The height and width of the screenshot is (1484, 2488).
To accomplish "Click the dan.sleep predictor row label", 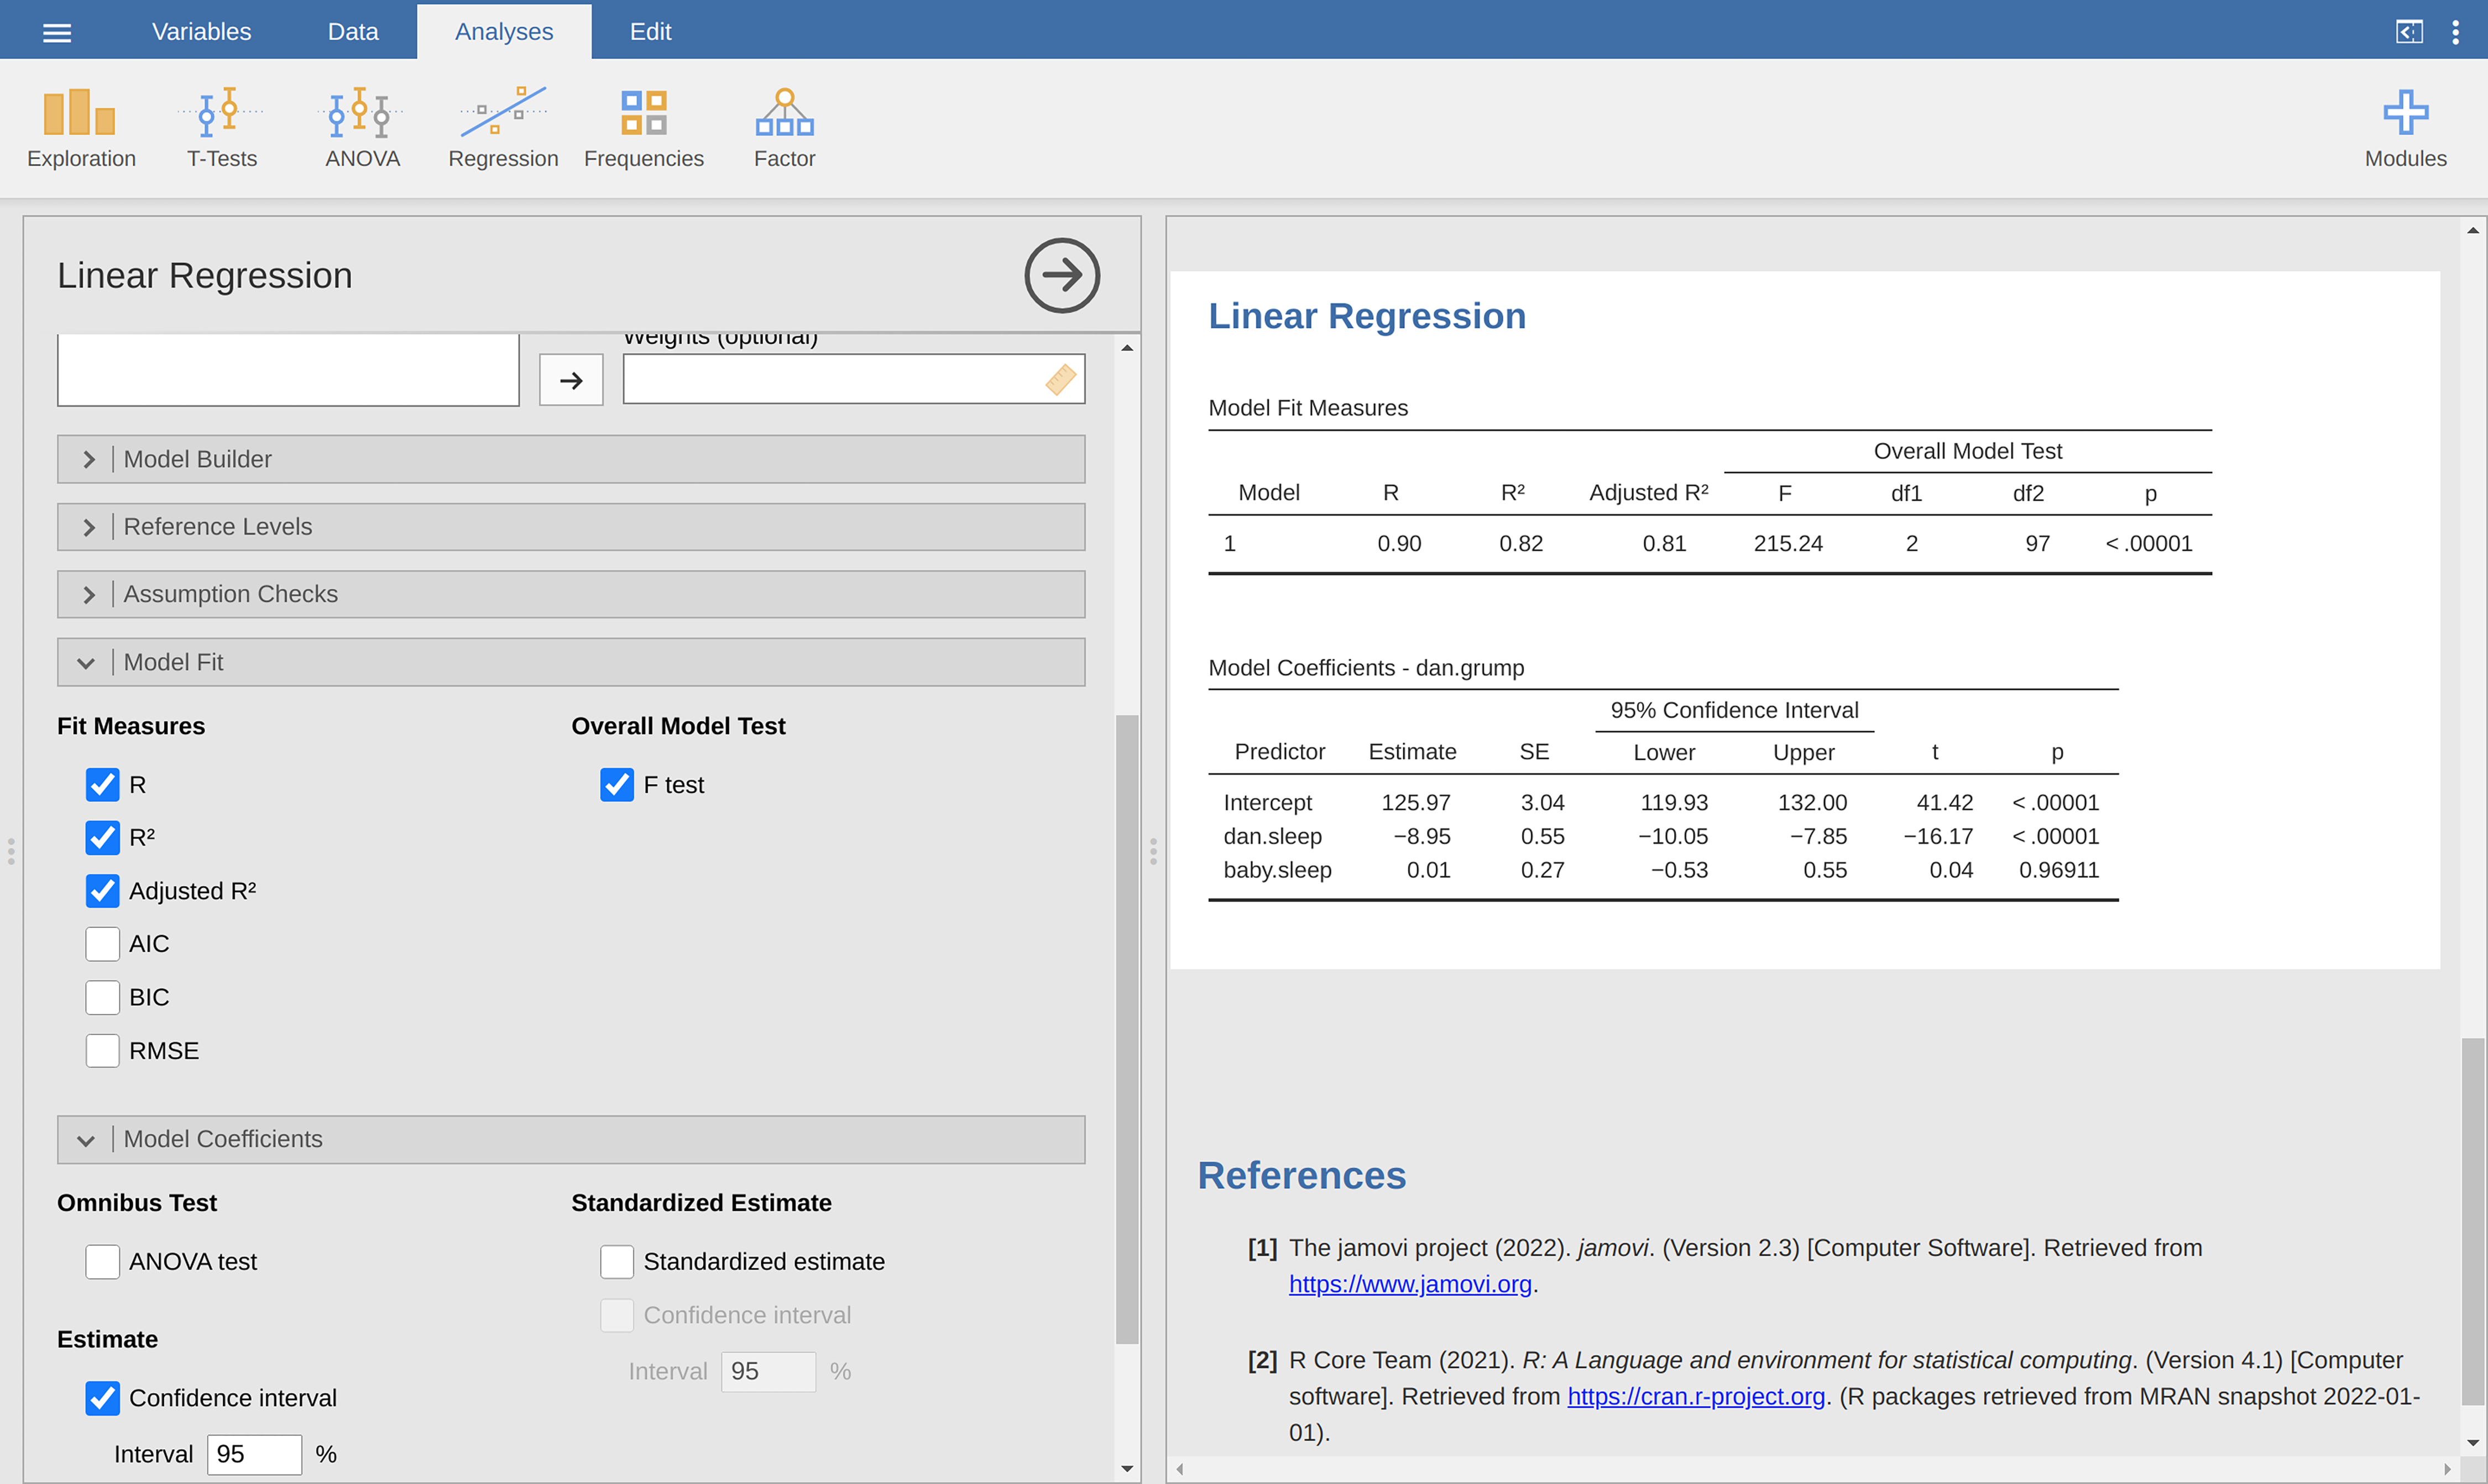I will tap(1273, 836).
